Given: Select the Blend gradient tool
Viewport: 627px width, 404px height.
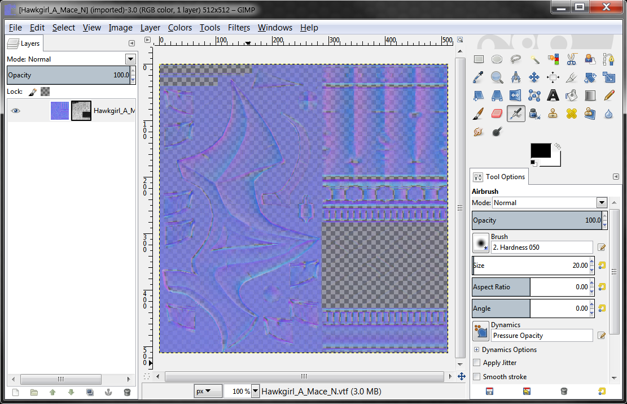Looking at the screenshot, I should [x=591, y=95].
